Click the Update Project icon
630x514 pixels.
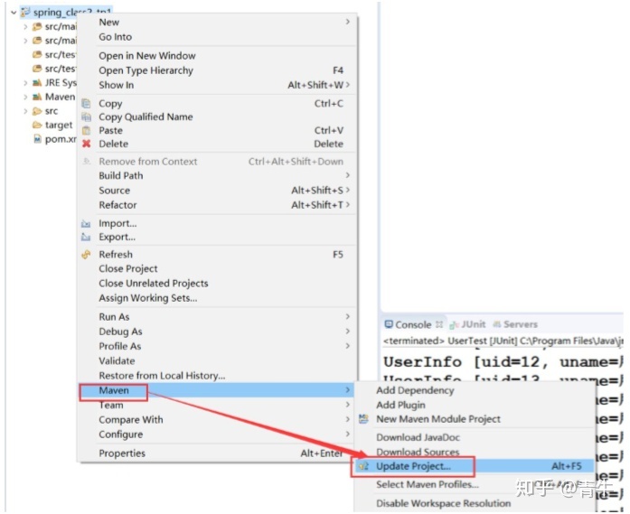coord(363,466)
